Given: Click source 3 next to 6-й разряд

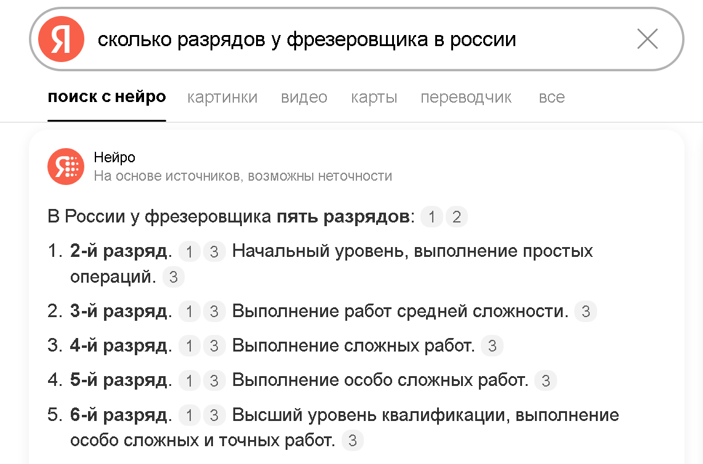Looking at the screenshot, I should click(x=214, y=415).
